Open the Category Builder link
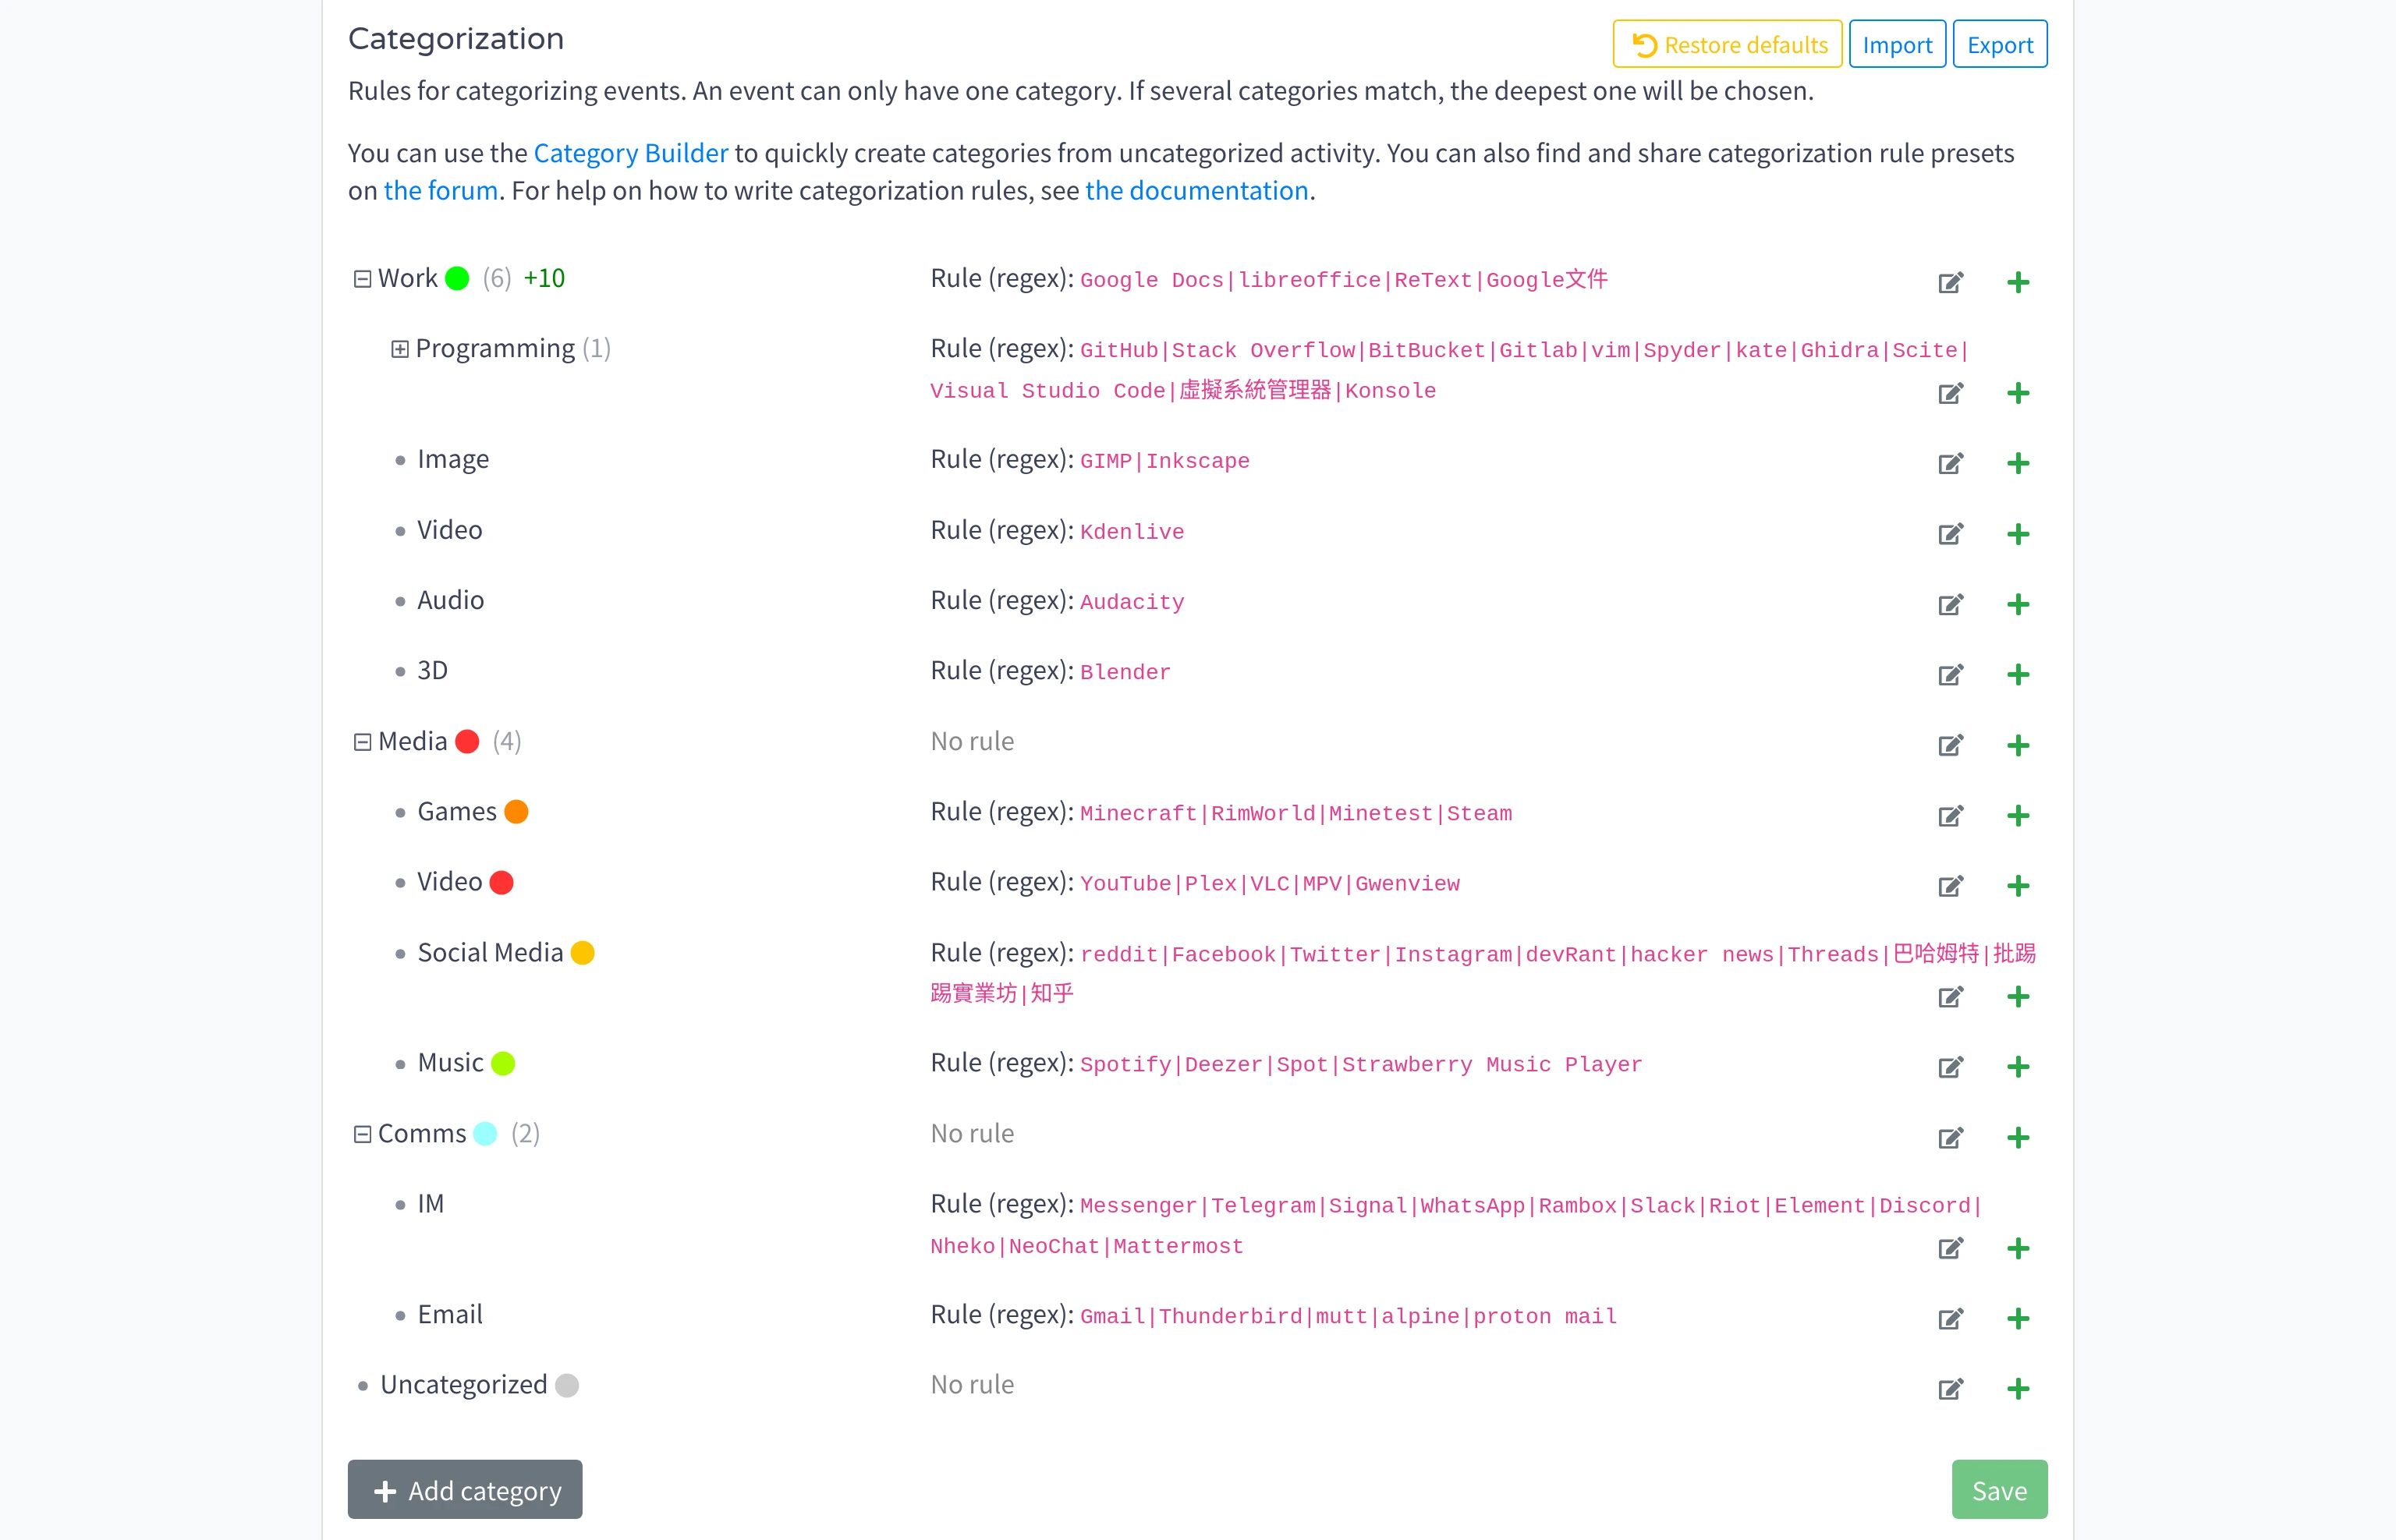Viewport: 2396px width, 1540px height. (x=630, y=153)
